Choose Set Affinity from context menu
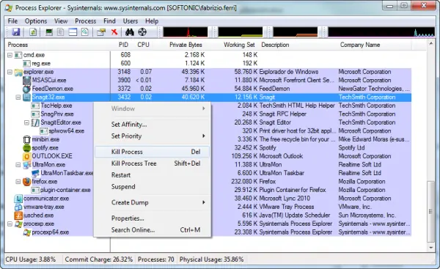This screenshot has height=269, width=440. pos(152,125)
